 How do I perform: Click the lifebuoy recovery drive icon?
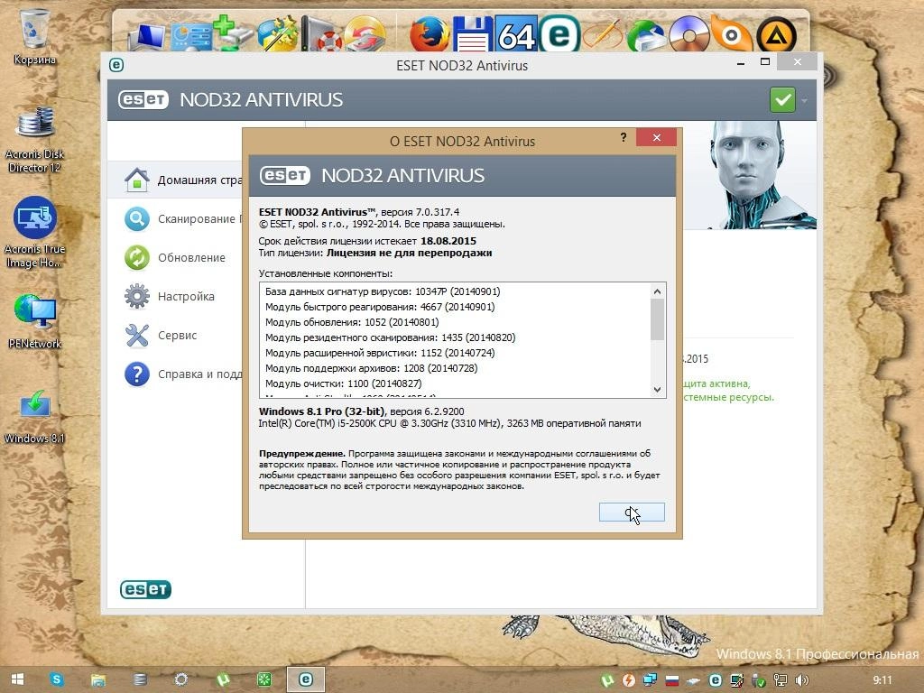click(321, 34)
